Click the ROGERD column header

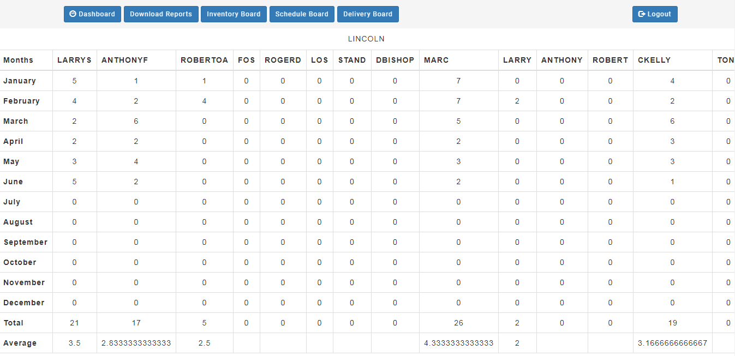coord(283,60)
